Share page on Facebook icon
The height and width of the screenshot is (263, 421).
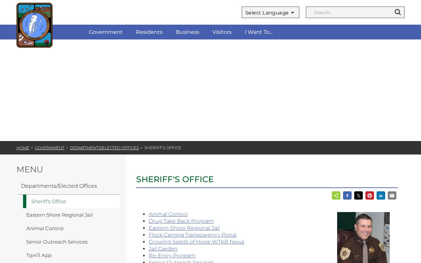tap(347, 196)
